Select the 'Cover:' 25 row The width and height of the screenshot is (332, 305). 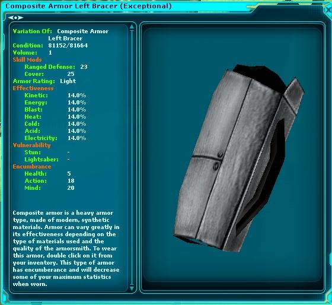pos(49,74)
